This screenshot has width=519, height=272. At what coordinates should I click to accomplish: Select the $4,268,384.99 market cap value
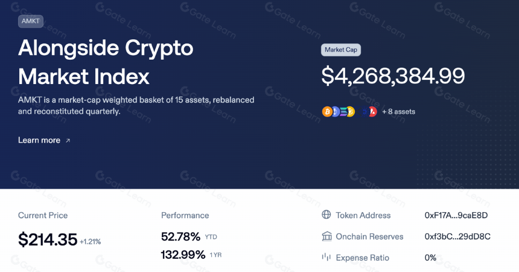point(393,76)
